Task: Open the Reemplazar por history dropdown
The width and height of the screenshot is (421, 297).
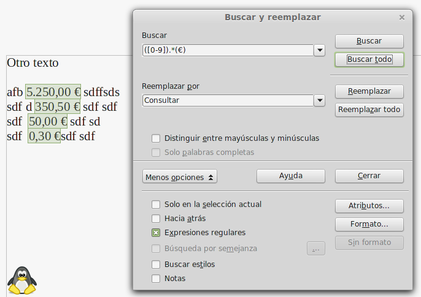Action: point(320,100)
